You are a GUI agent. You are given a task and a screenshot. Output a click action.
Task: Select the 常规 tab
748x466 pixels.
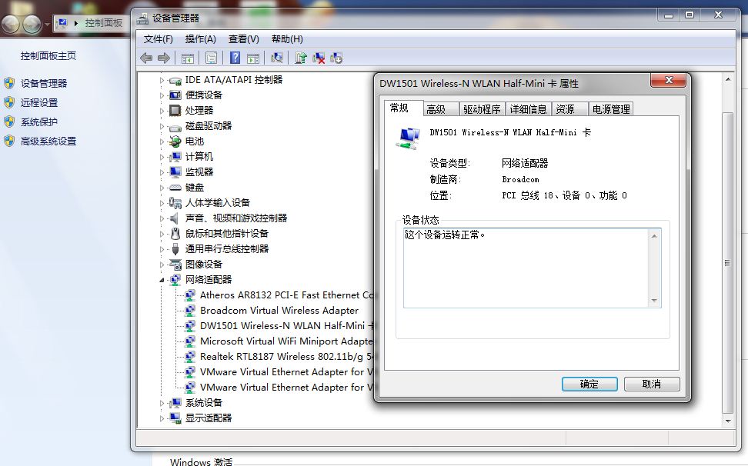(x=403, y=108)
